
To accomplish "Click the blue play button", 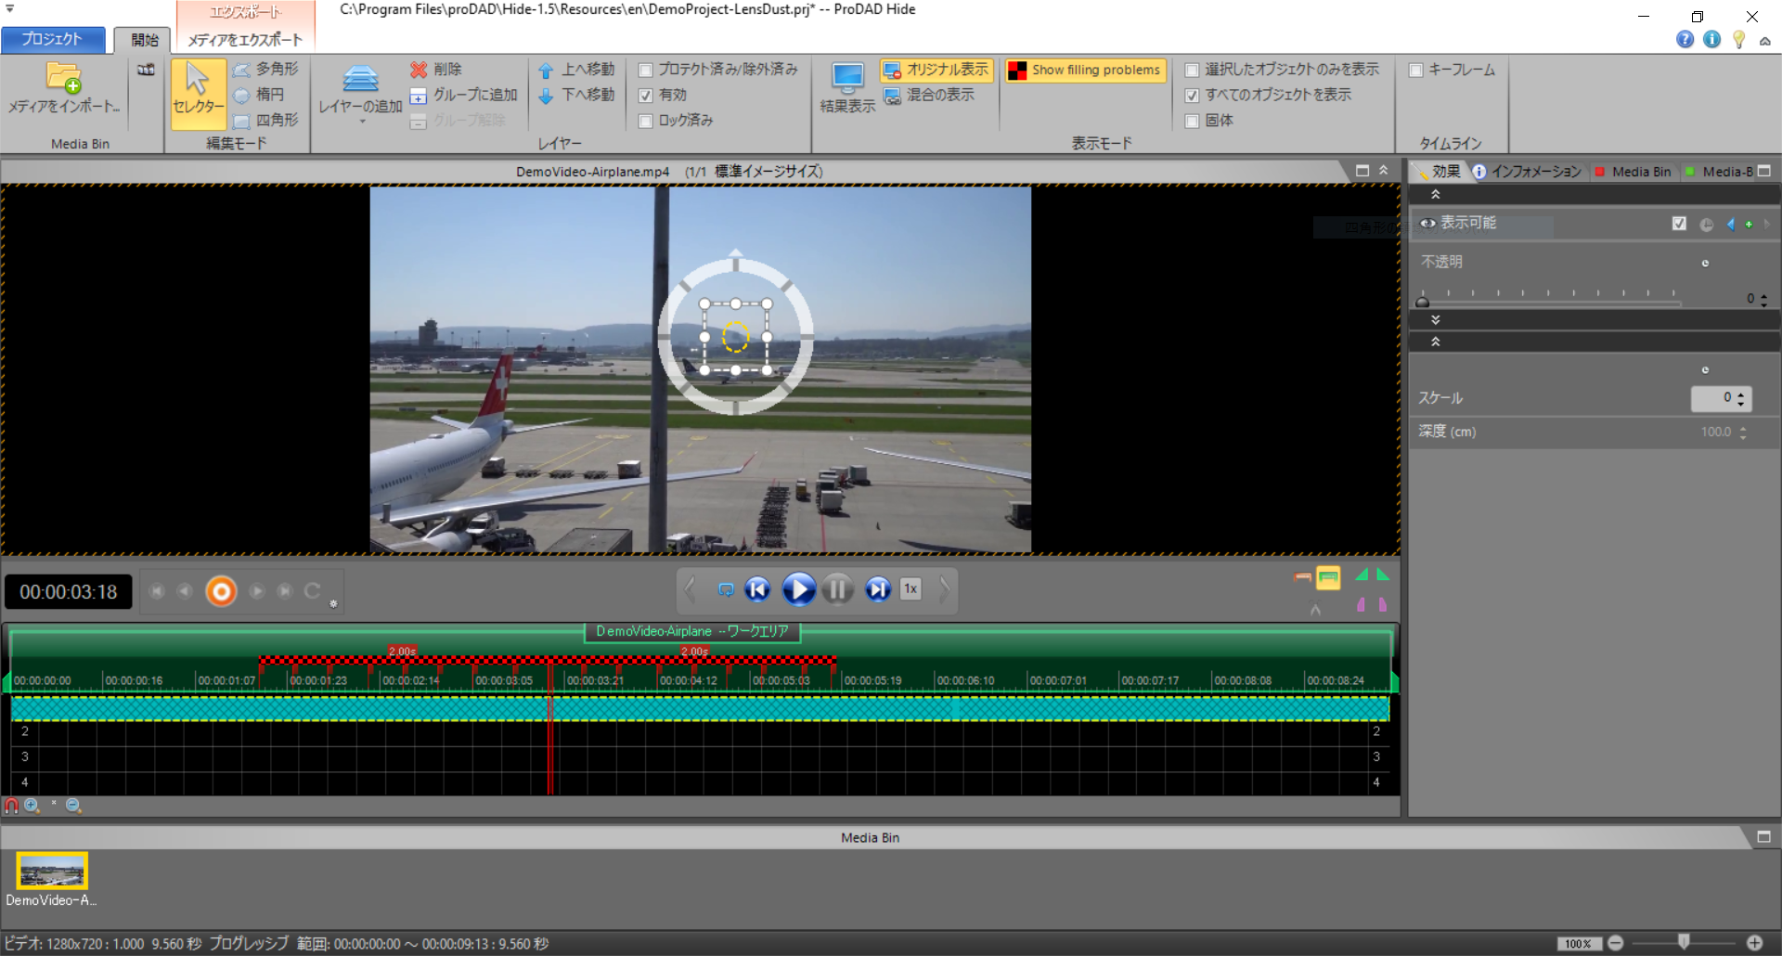I will (798, 589).
